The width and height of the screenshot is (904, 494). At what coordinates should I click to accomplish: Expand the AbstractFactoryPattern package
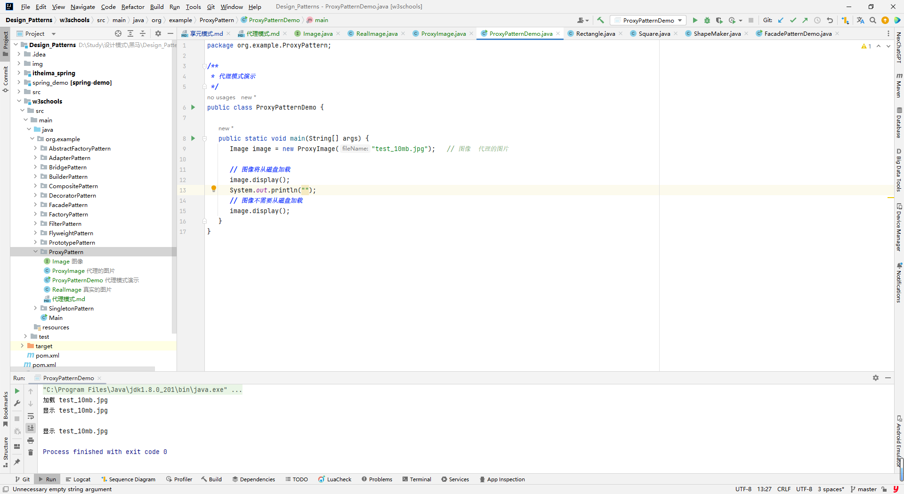(x=35, y=148)
